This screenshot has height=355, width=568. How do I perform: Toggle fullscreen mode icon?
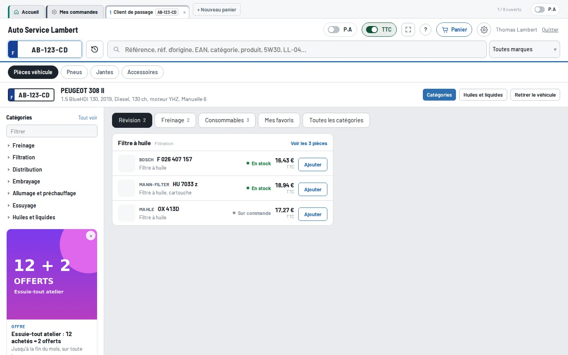point(408,30)
